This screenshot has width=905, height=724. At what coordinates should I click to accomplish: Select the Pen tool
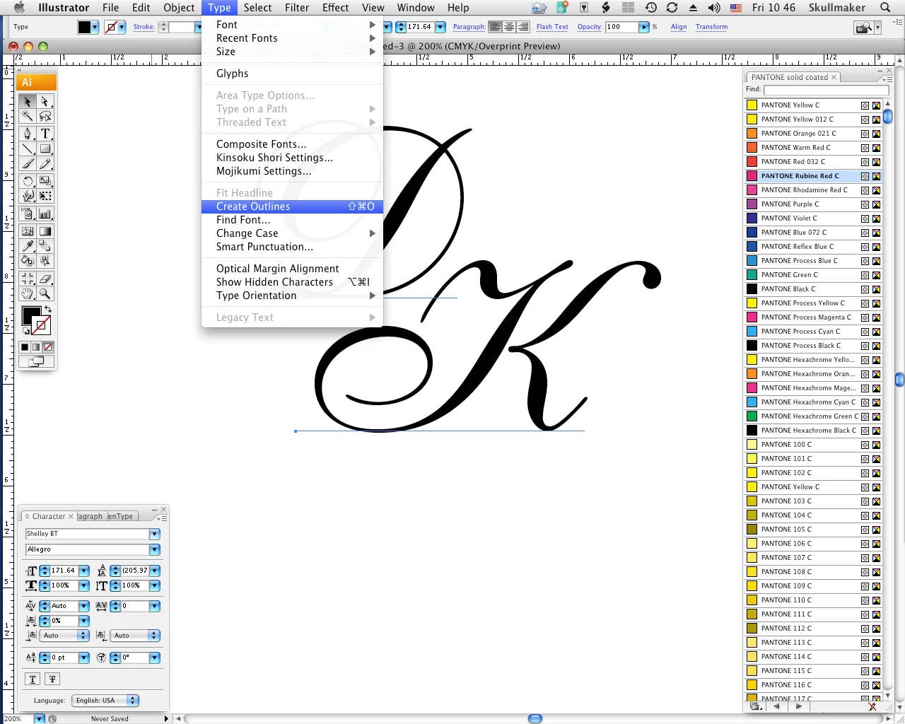(x=28, y=134)
